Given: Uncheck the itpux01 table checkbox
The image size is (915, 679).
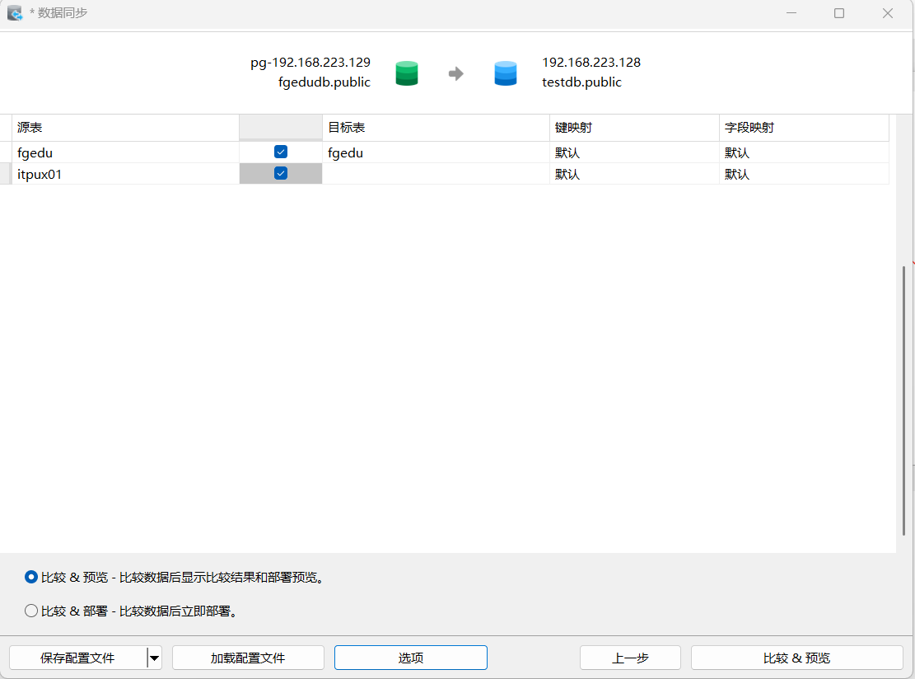Looking at the screenshot, I should point(281,173).
